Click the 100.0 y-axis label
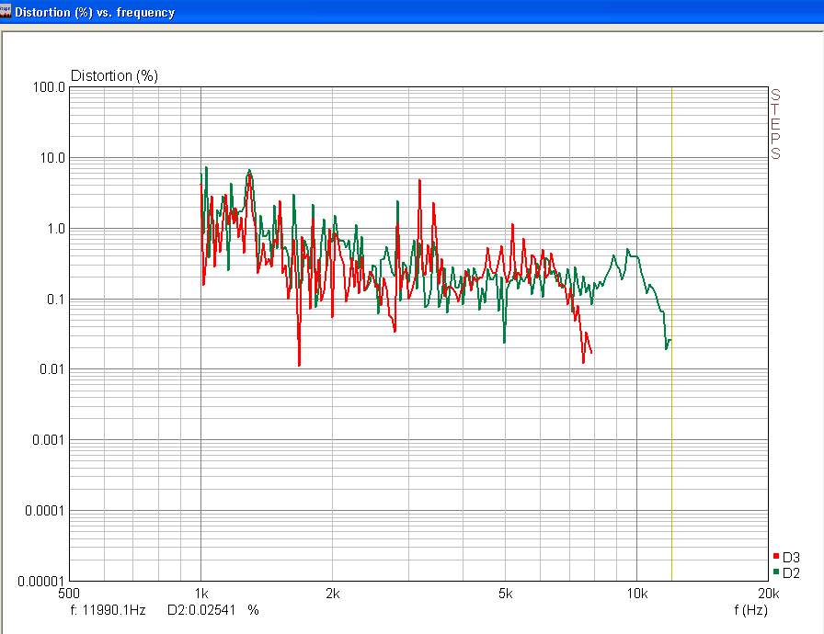 click(49, 87)
